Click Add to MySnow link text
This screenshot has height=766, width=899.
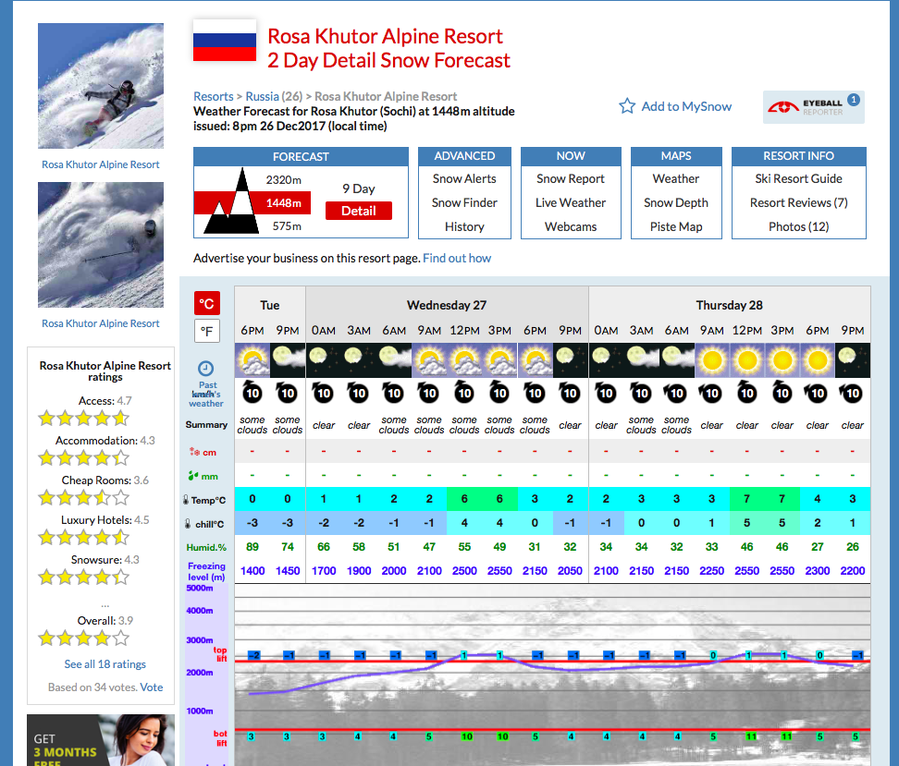(686, 106)
